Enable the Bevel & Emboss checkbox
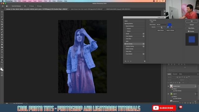Viewport: 199px width, 112px height. pyautogui.click(x=125, y=26)
